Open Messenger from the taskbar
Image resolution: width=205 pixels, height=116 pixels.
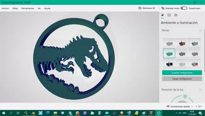pyautogui.click(x=85, y=113)
